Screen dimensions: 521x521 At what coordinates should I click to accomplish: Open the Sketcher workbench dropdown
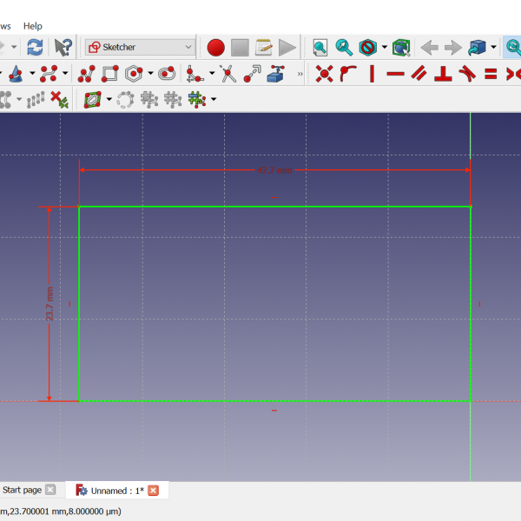point(140,47)
